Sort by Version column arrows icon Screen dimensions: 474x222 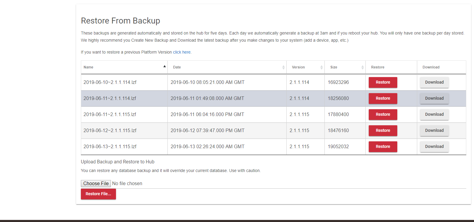coord(321,67)
